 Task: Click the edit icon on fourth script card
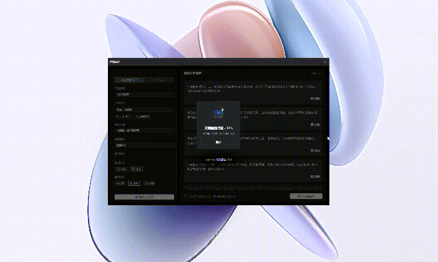pyautogui.click(x=312, y=177)
